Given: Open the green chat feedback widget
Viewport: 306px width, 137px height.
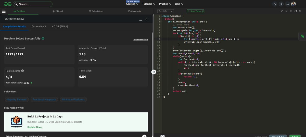Looking at the screenshot, I should click(302, 36).
